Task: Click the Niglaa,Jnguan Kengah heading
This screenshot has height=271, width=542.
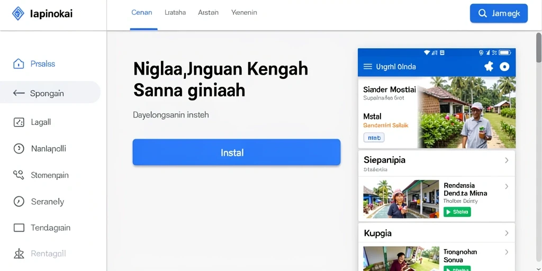Action: (221, 69)
